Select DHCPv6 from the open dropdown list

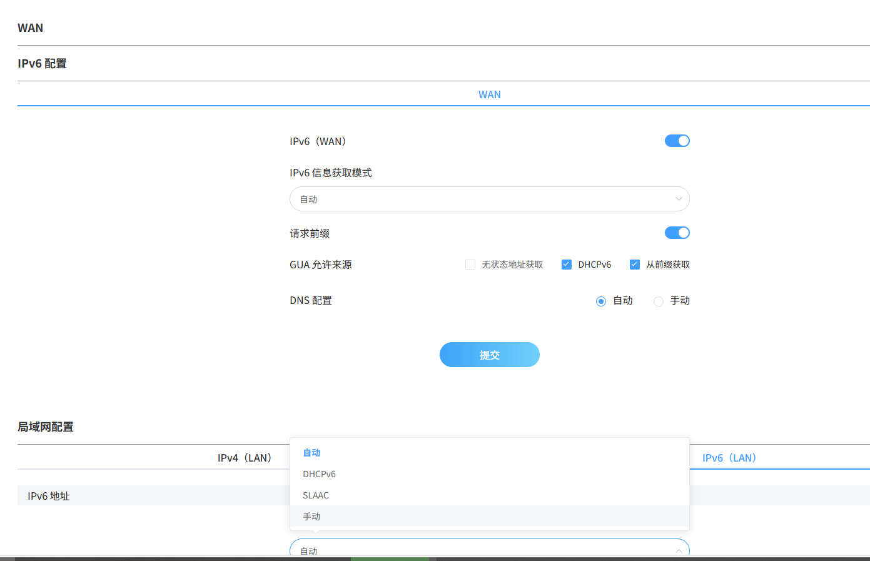point(320,474)
